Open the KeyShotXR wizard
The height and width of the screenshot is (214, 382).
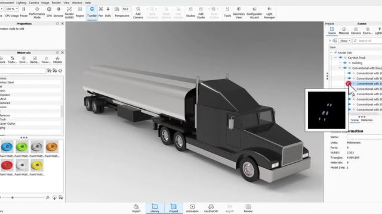(x=211, y=209)
